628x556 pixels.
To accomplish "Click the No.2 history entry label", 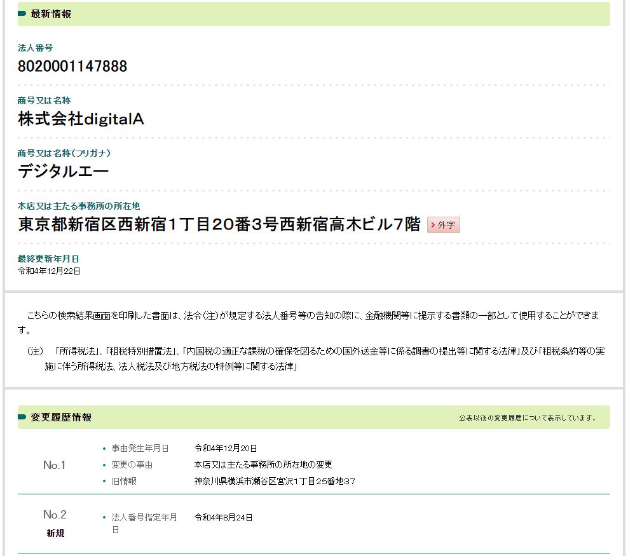I will point(55,515).
